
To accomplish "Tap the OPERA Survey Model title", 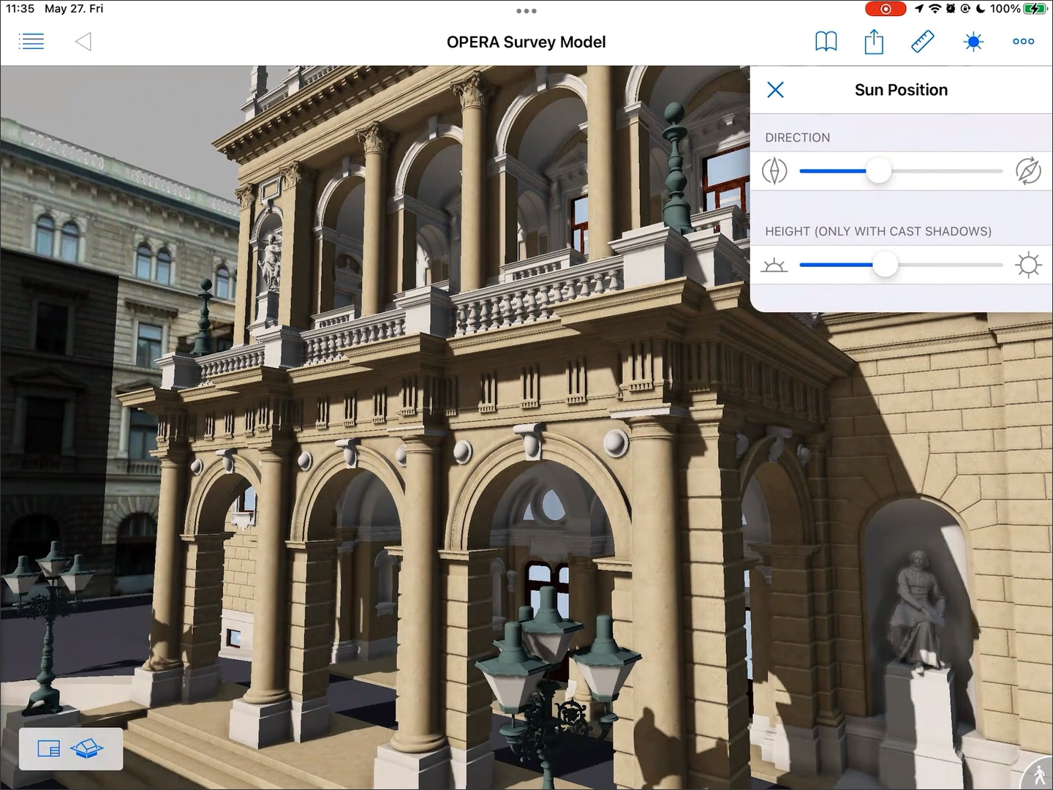I will [x=526, y=42].
